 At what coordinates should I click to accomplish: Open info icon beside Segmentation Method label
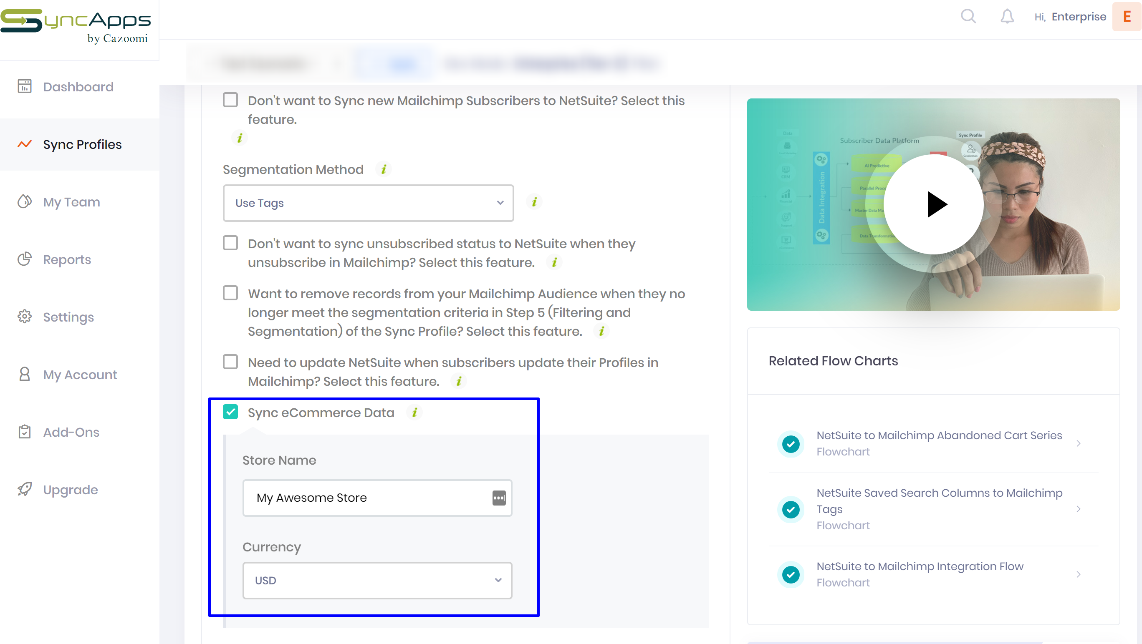point(384,169)
